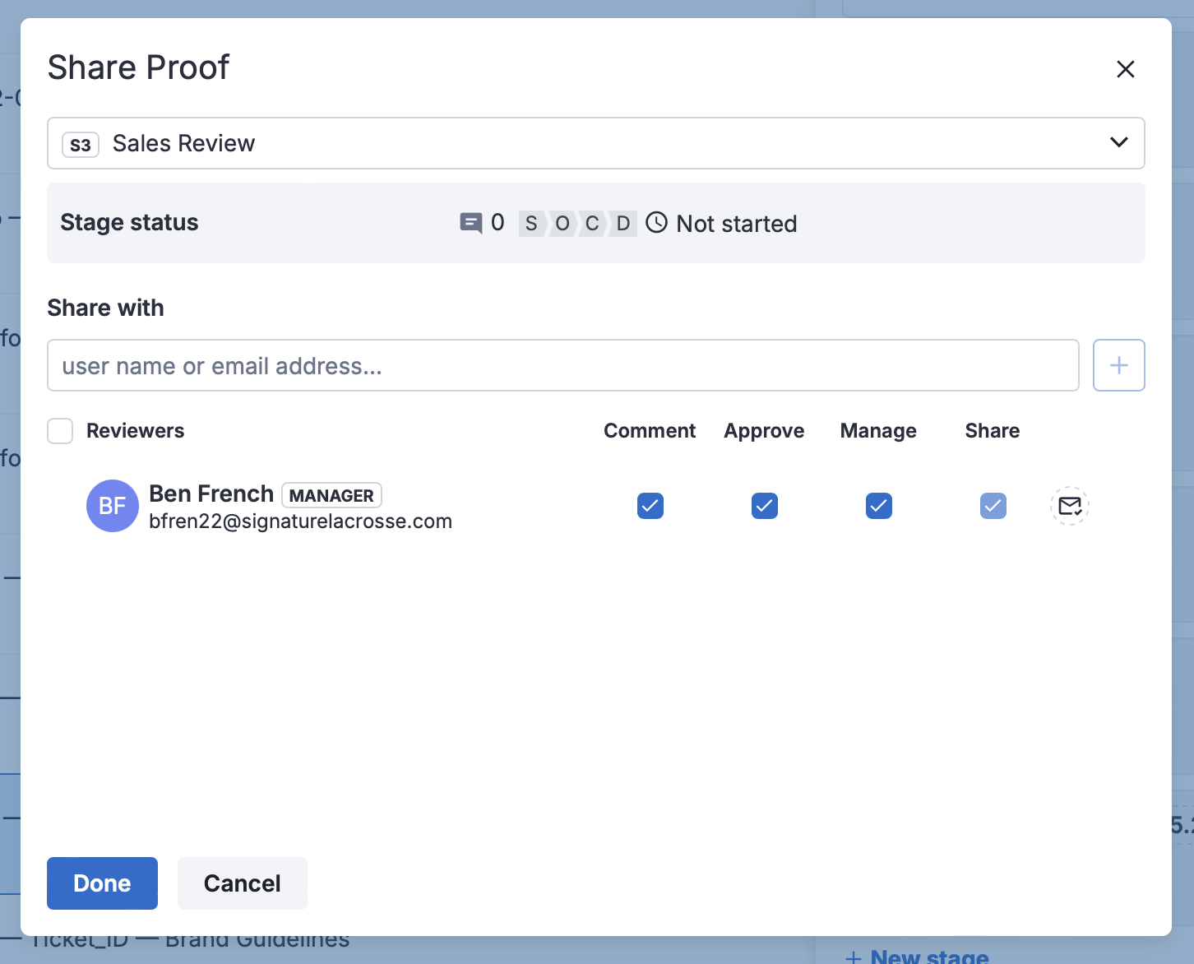
Task: Uncheck Approve permission for Ben French
Action: [764, 506]
